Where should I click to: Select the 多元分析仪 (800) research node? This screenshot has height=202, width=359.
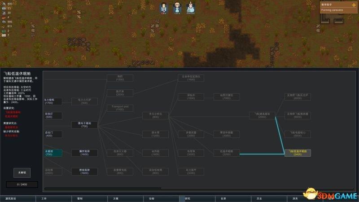click(155, 115)
